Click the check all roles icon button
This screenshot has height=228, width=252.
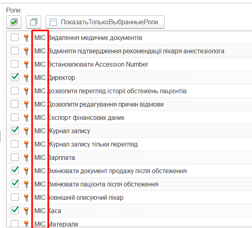tap(14, 22)
